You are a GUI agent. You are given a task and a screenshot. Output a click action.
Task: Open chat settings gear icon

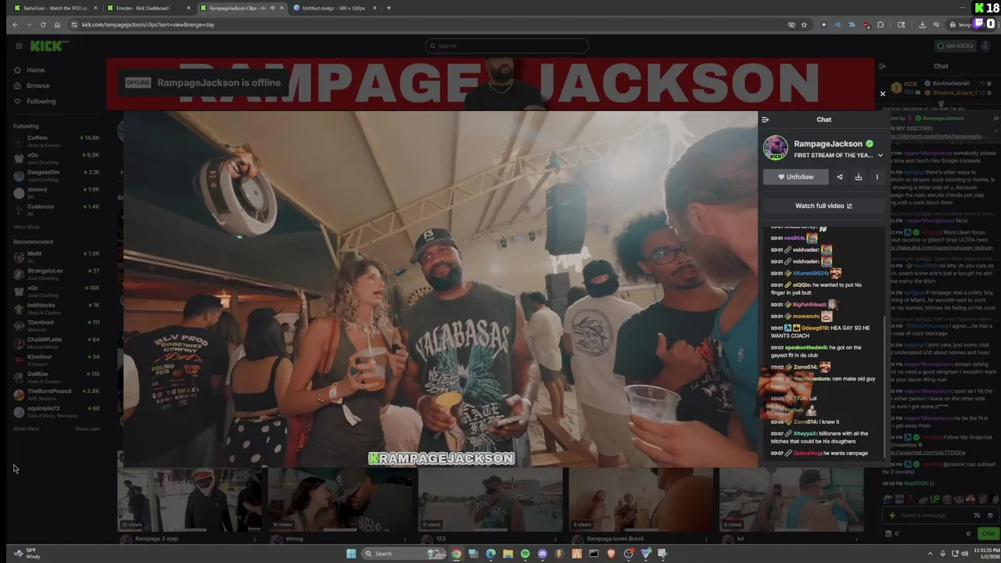(968, 533)
